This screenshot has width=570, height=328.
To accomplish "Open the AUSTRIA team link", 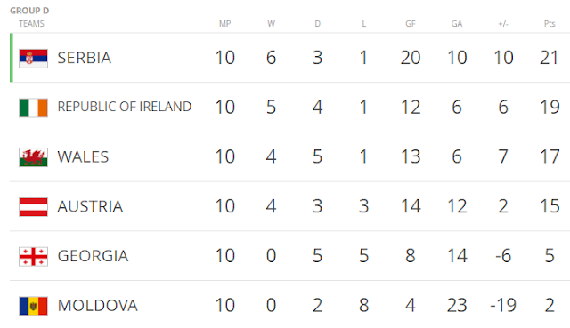I will point(90,206).
